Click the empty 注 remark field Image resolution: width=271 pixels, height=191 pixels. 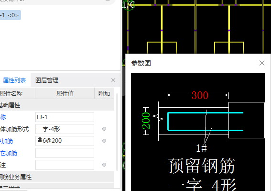coord(65,165)
